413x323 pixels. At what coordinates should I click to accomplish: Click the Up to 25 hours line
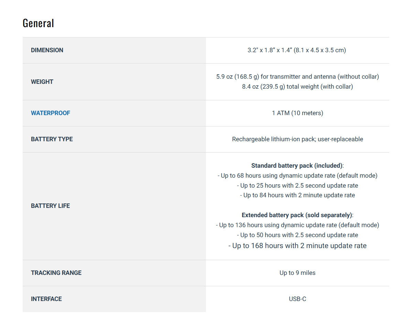[x=297, y=186]
